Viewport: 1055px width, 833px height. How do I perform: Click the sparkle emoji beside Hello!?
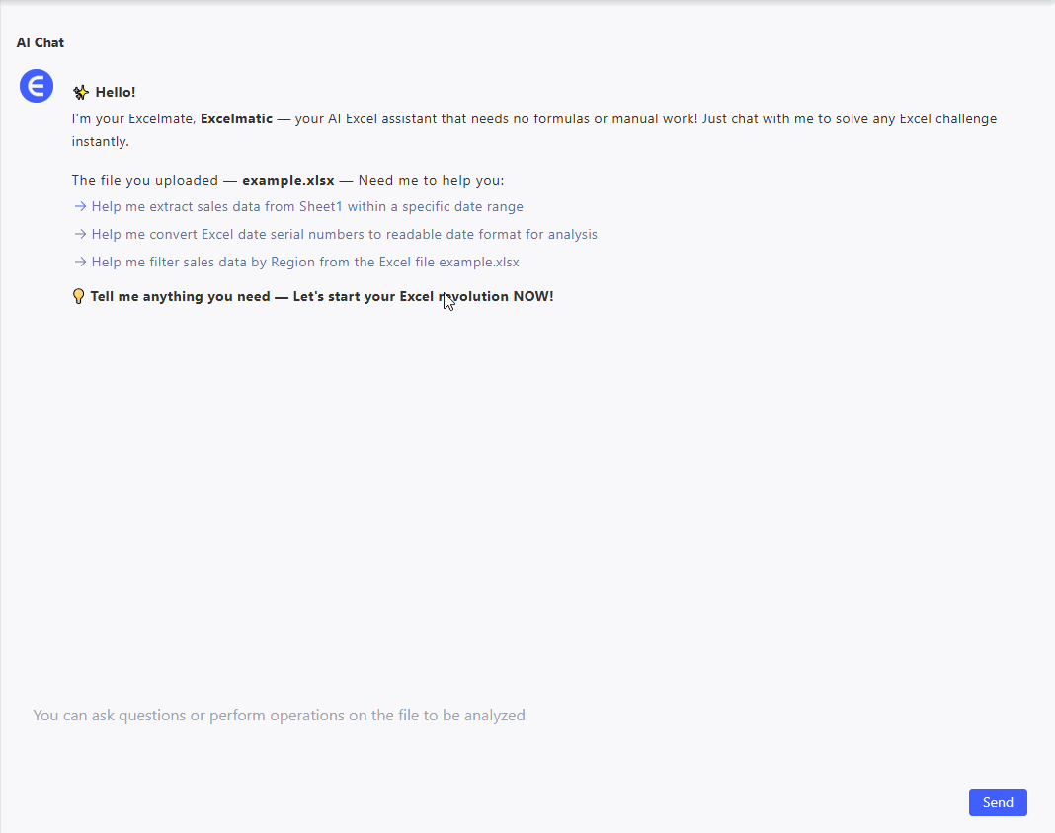[81, 93]
